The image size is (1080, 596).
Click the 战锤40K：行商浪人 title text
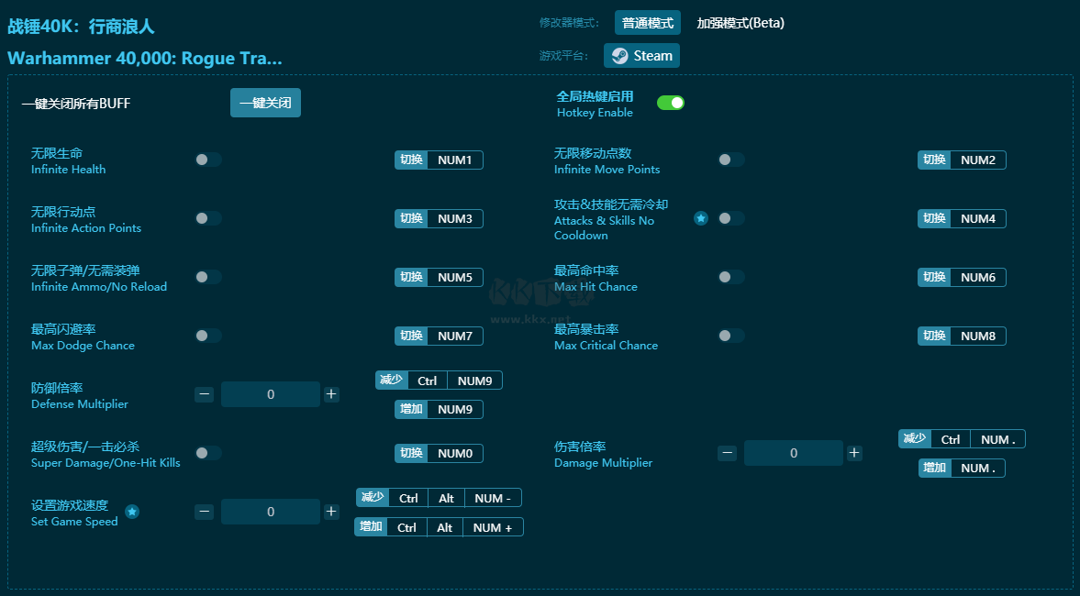[82, 27]
